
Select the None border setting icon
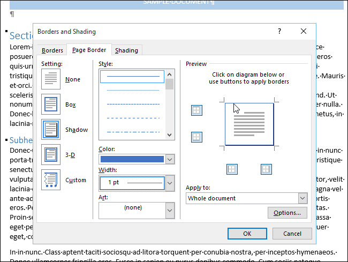point(51,79)
